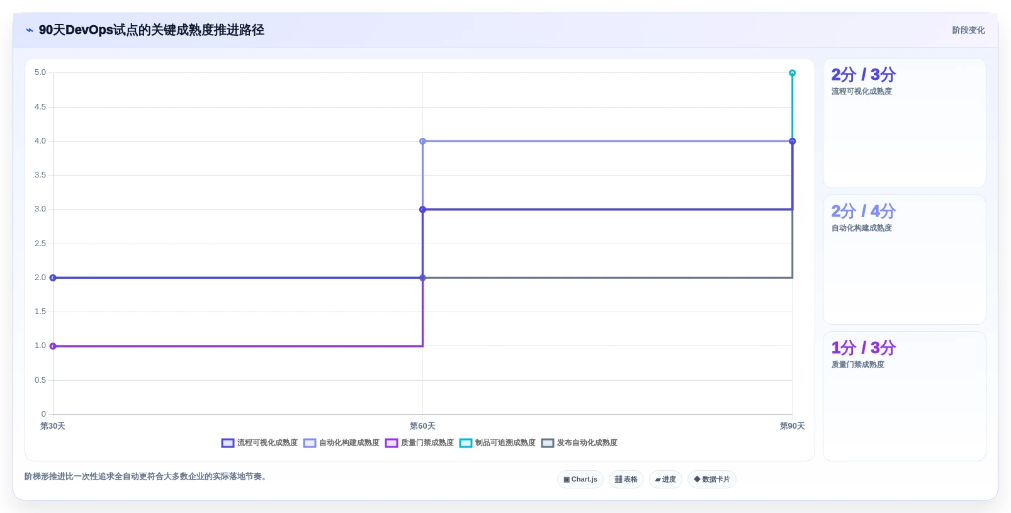Click the data point at 4.0 on 第90天
Image resolution: width=1011 pixels, height=513 pixels.
click(793, 142)
